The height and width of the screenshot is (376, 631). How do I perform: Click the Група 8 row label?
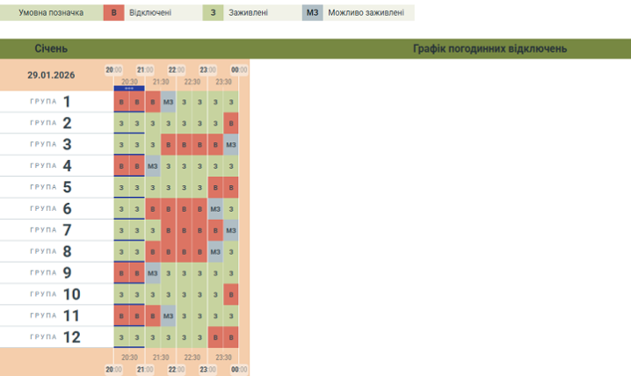click(x=53, y=252)
